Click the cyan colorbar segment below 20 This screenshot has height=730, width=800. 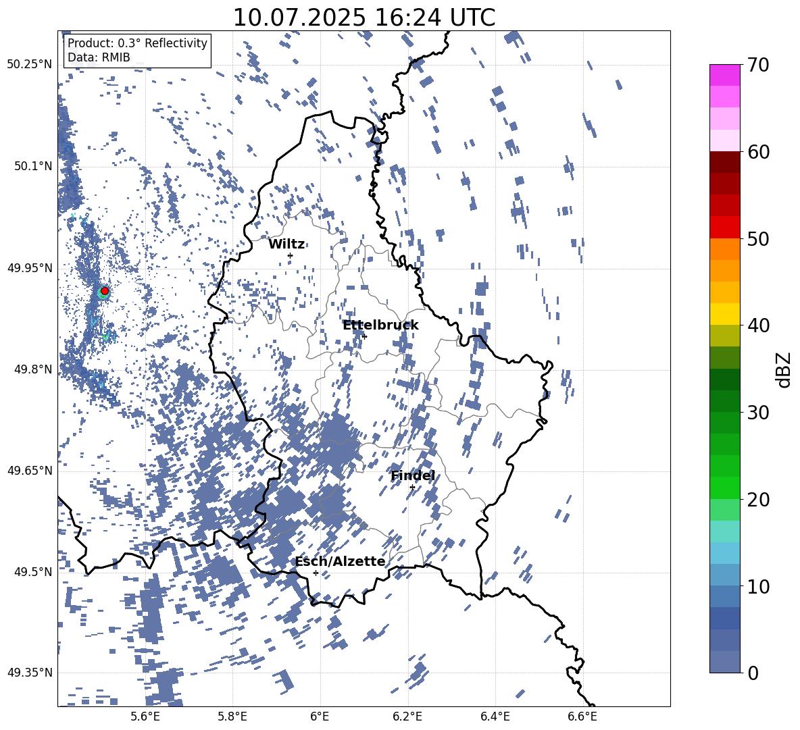click(x=725, y=531)
